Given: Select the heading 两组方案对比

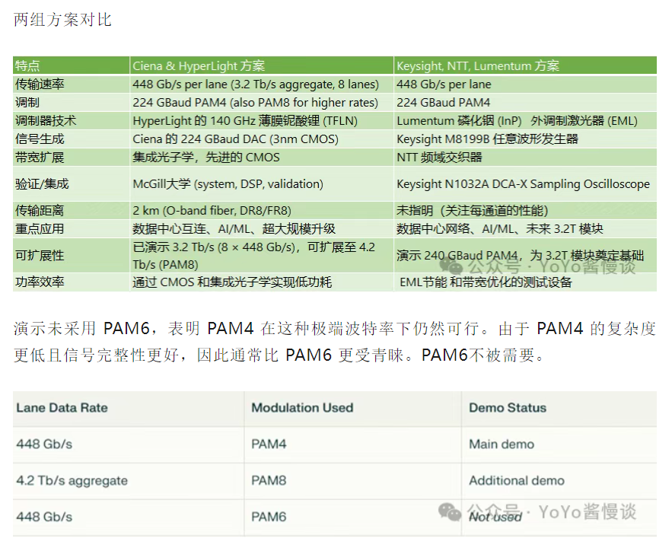Looking at the screenshot, I should 62,20.
